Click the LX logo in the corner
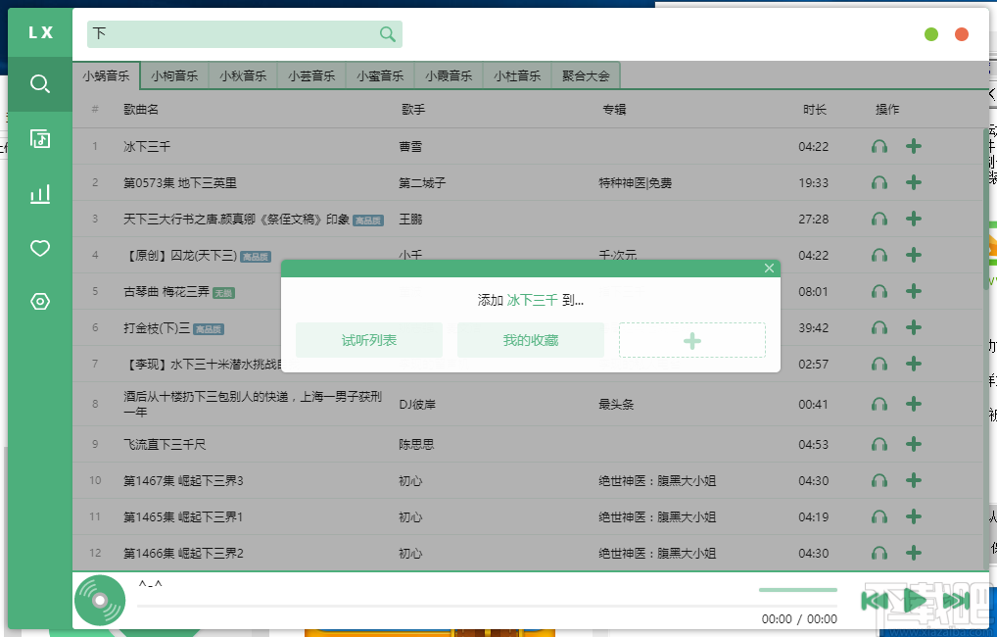The width and height of the screenshot is (997, 637). 39,31
